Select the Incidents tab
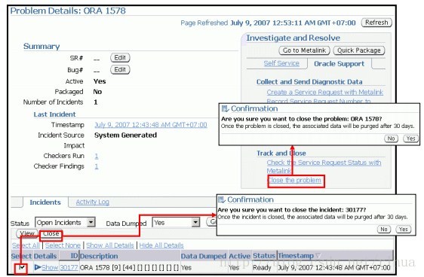424x277 pixels. (x=45, y=202)
